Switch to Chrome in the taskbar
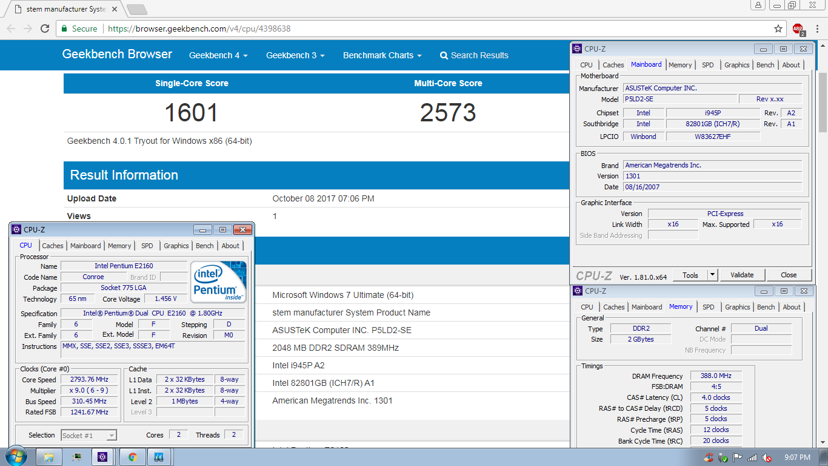Viewport: 828px width, 466px height. 133,457
